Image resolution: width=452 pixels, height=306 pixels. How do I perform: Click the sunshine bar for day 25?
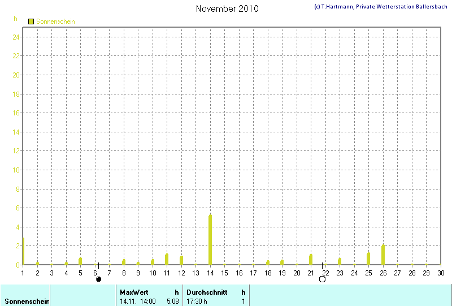tap(368, 258)
